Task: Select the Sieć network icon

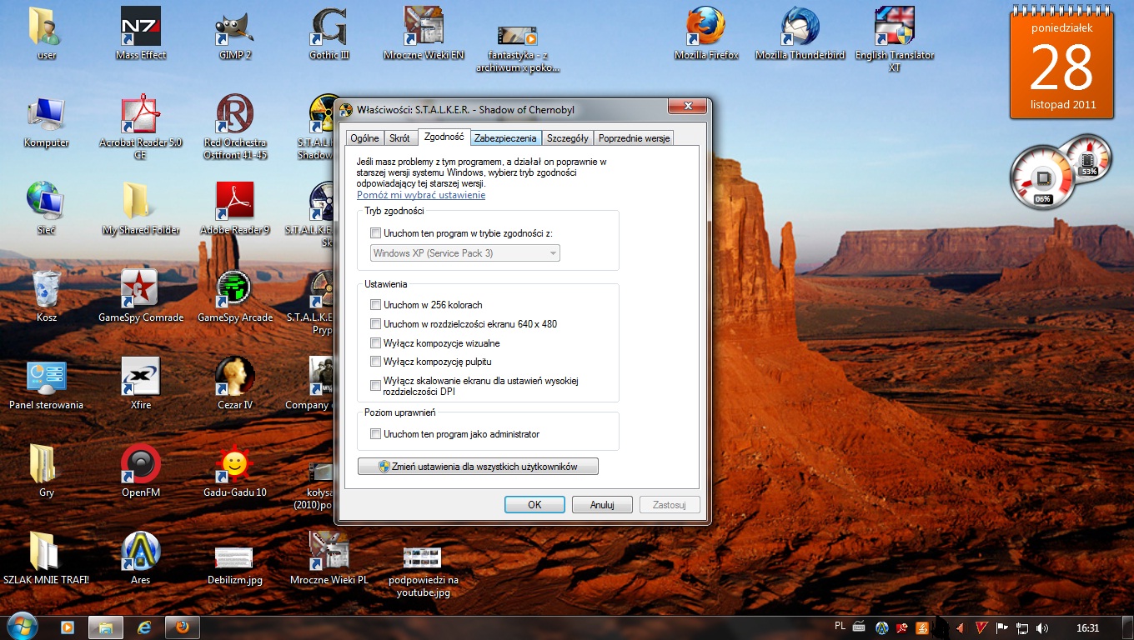Action: coord(47,208)
